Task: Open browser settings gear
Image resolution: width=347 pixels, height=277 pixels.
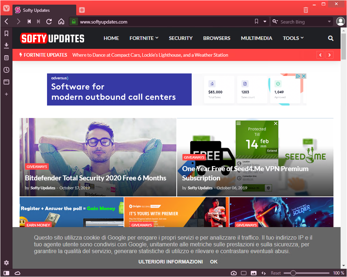Action: (6, 263)
